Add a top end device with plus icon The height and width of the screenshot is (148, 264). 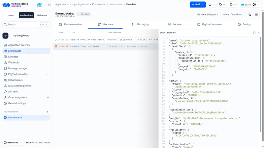tap(48, 112)
